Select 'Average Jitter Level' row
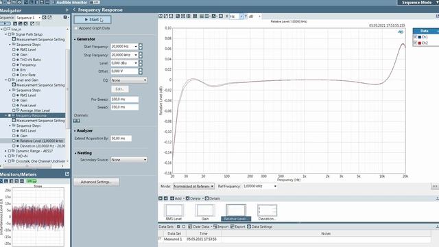 [35, 110]
